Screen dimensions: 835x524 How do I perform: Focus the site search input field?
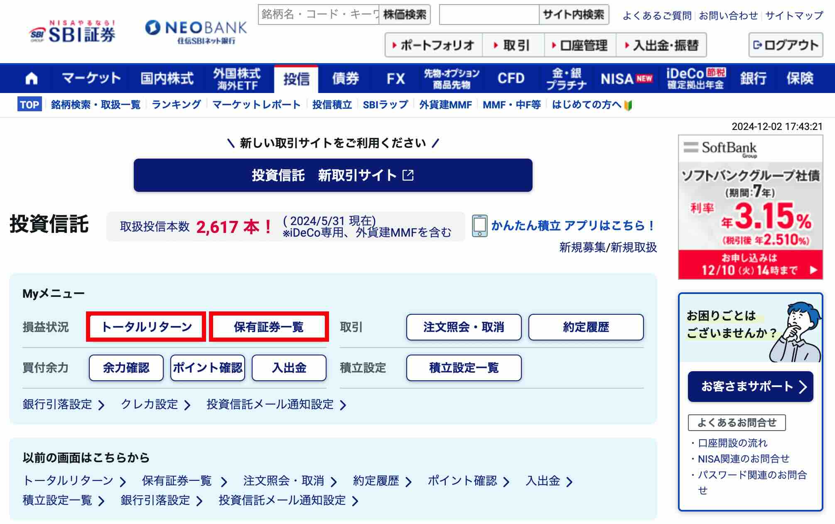pos(489,15)
